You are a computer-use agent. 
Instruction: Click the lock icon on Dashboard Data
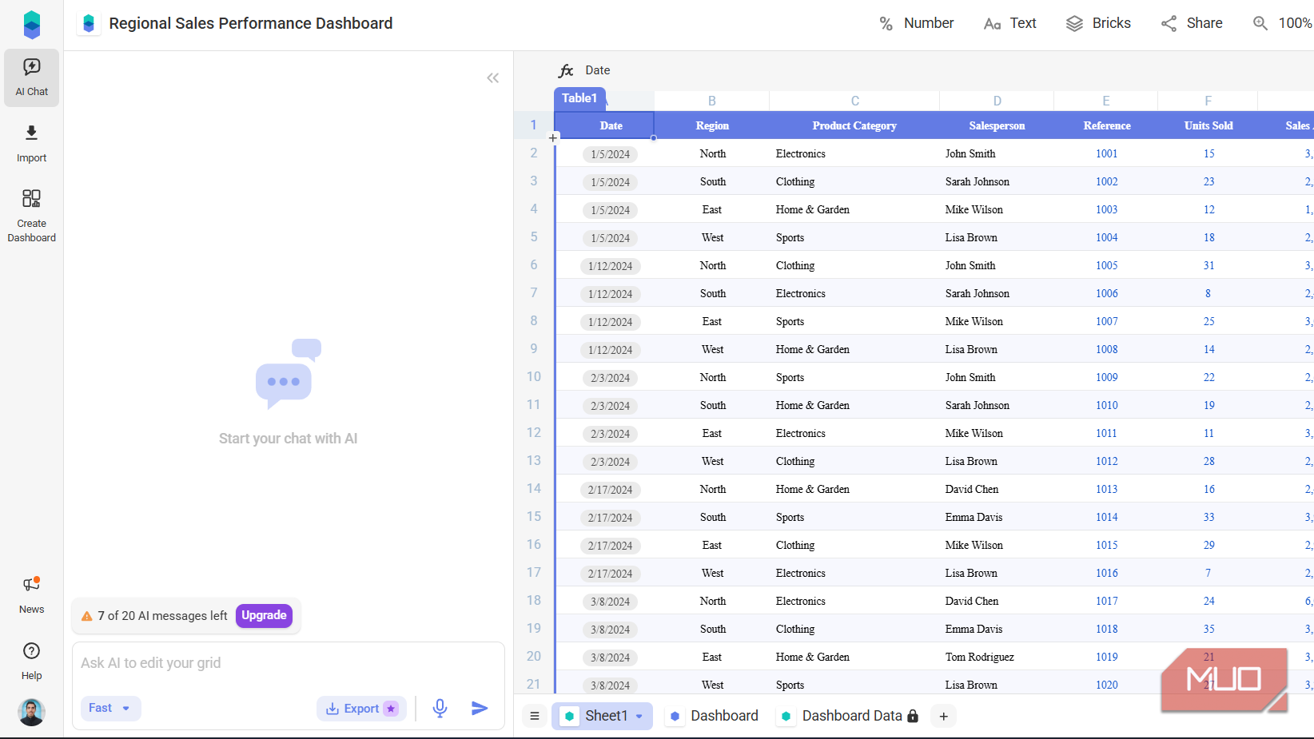913,716
